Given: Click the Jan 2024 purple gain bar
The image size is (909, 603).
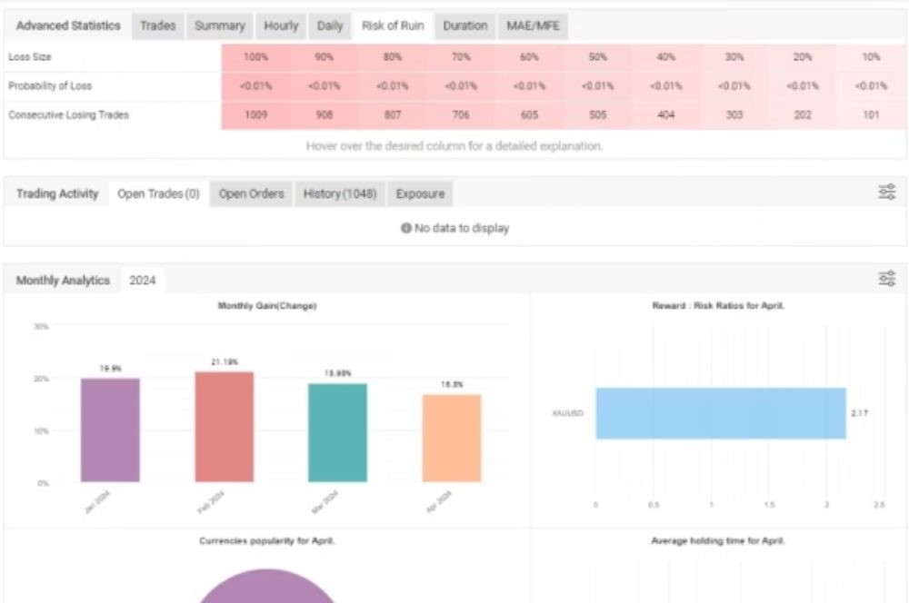Looking at the screenshot, I should 110,430.
